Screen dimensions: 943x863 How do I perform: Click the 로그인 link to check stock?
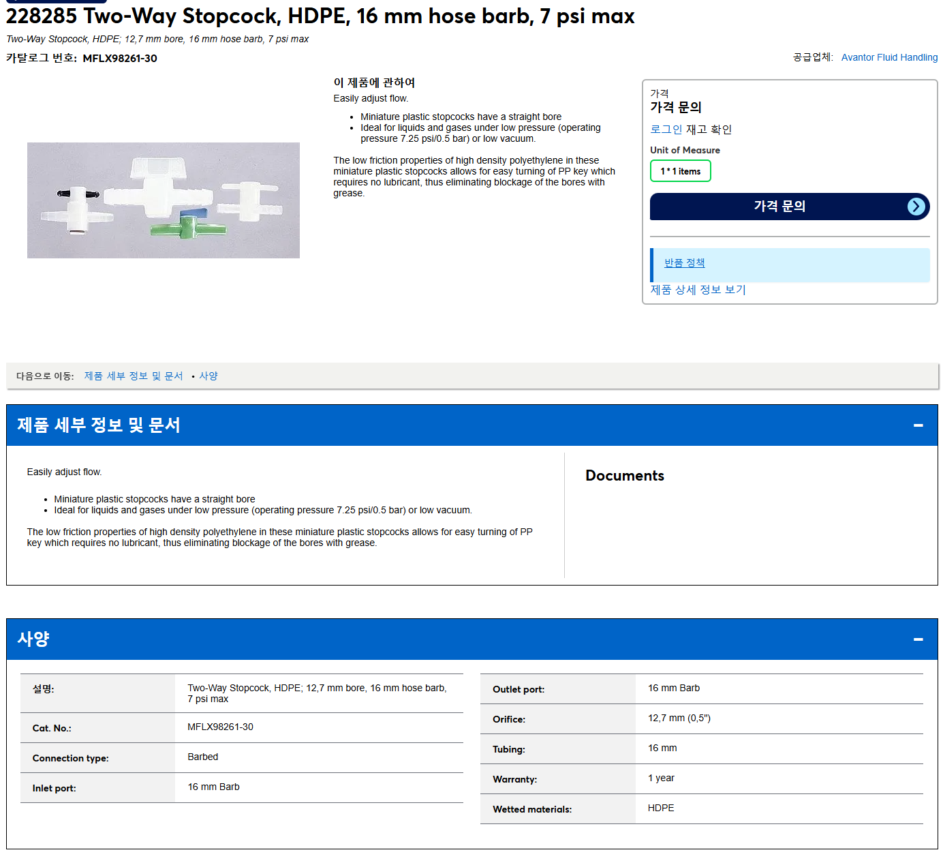[666, 130]
